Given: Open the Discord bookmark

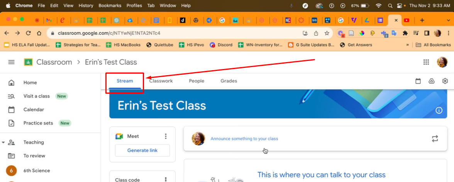Looking at the screenshot, I should pyautogui.click(x=221, y=45).
